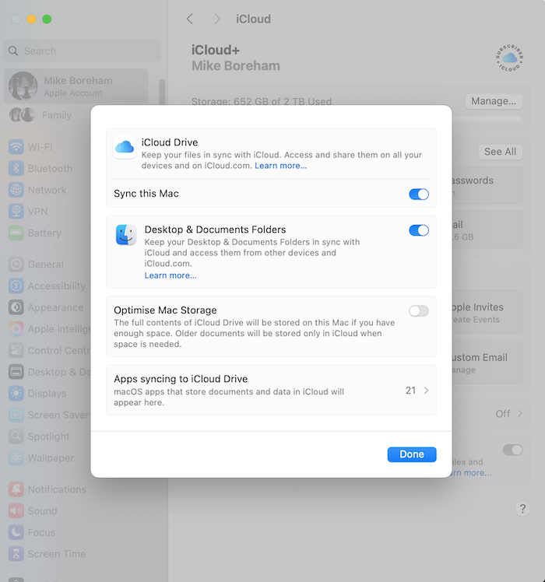Viewport: 545px width, 582px height.
Task: Open Apple Intelligence via its icon
Action: (x=16, y=329)
